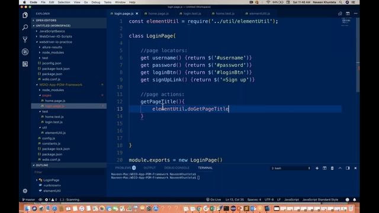The image size is (379, 213).
Task: Click the master branch indicator in status bar
Action: click(x=29, y=199)
